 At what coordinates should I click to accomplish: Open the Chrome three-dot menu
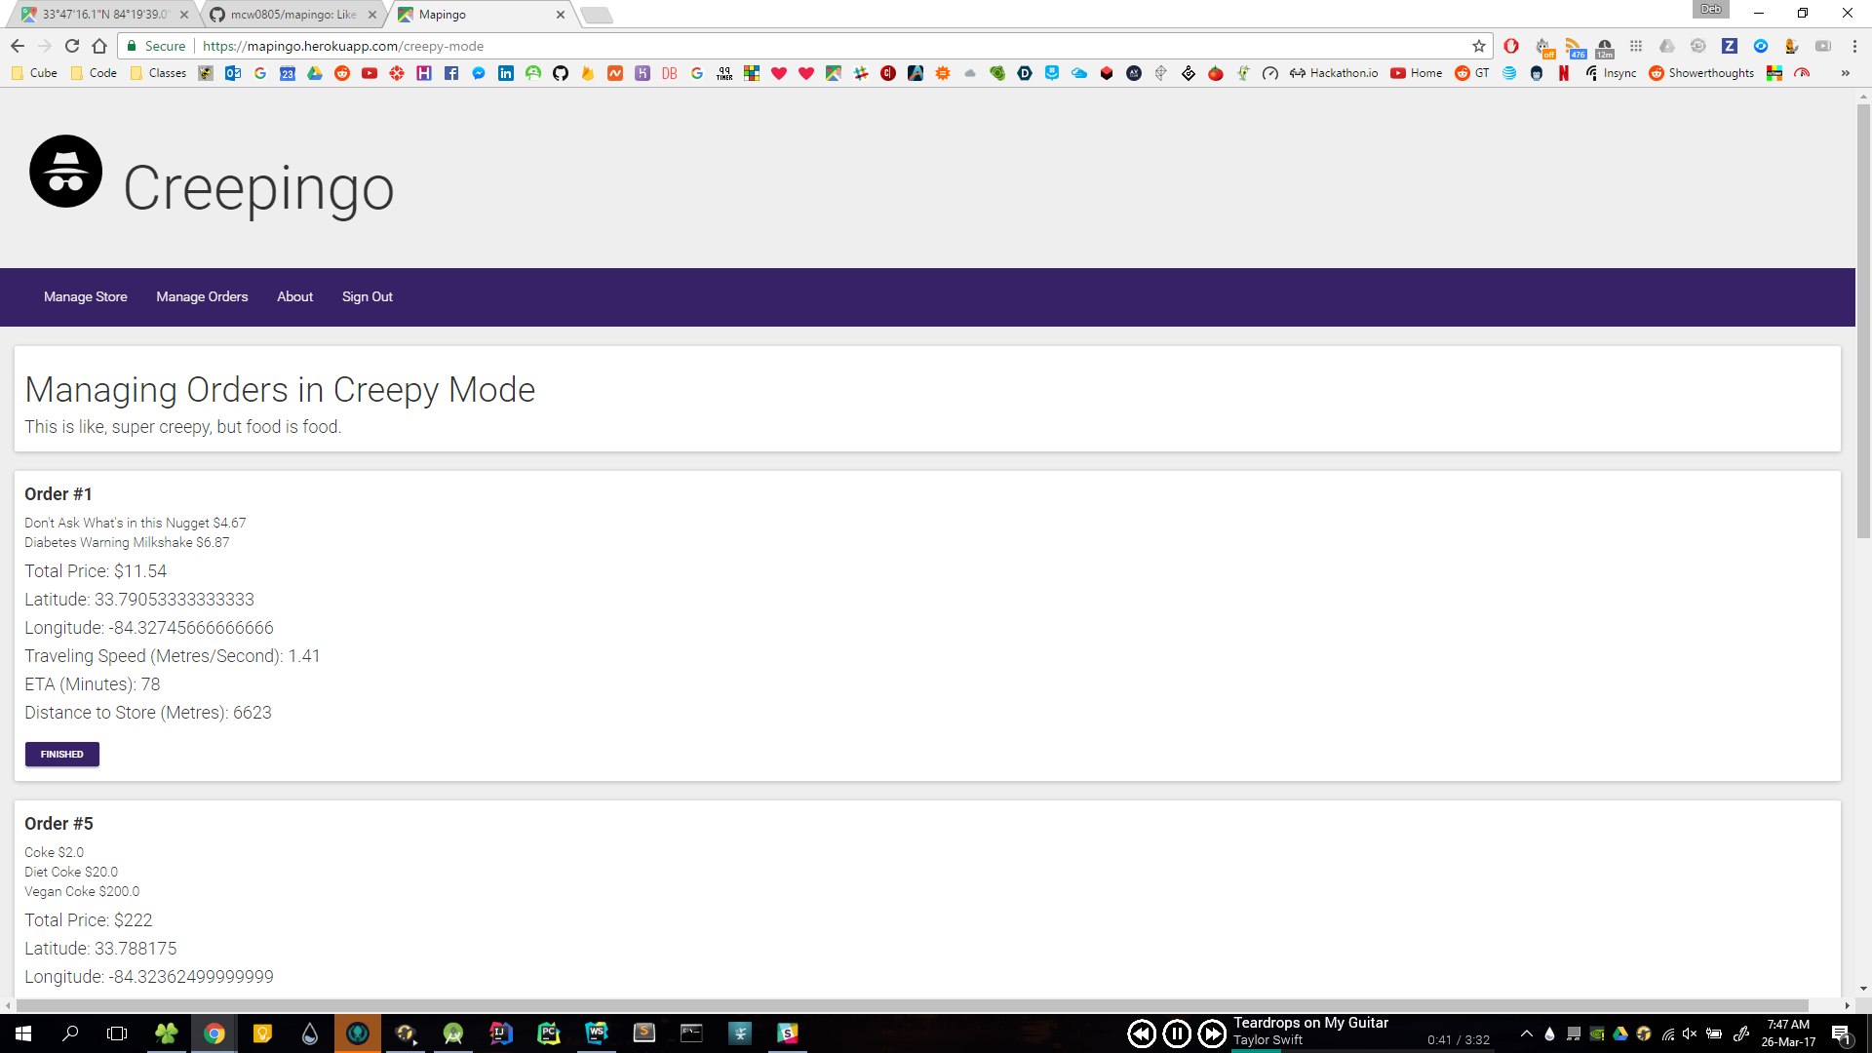pos(1854,46)
